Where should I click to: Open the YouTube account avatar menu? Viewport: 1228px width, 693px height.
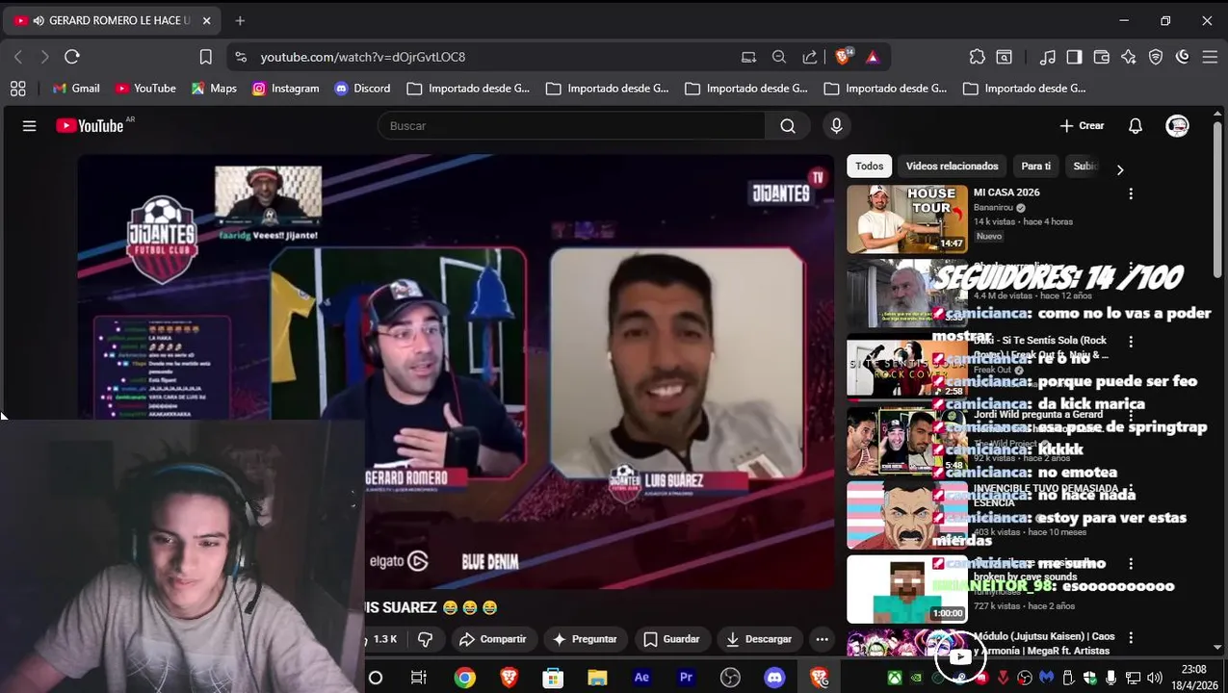1177,126
